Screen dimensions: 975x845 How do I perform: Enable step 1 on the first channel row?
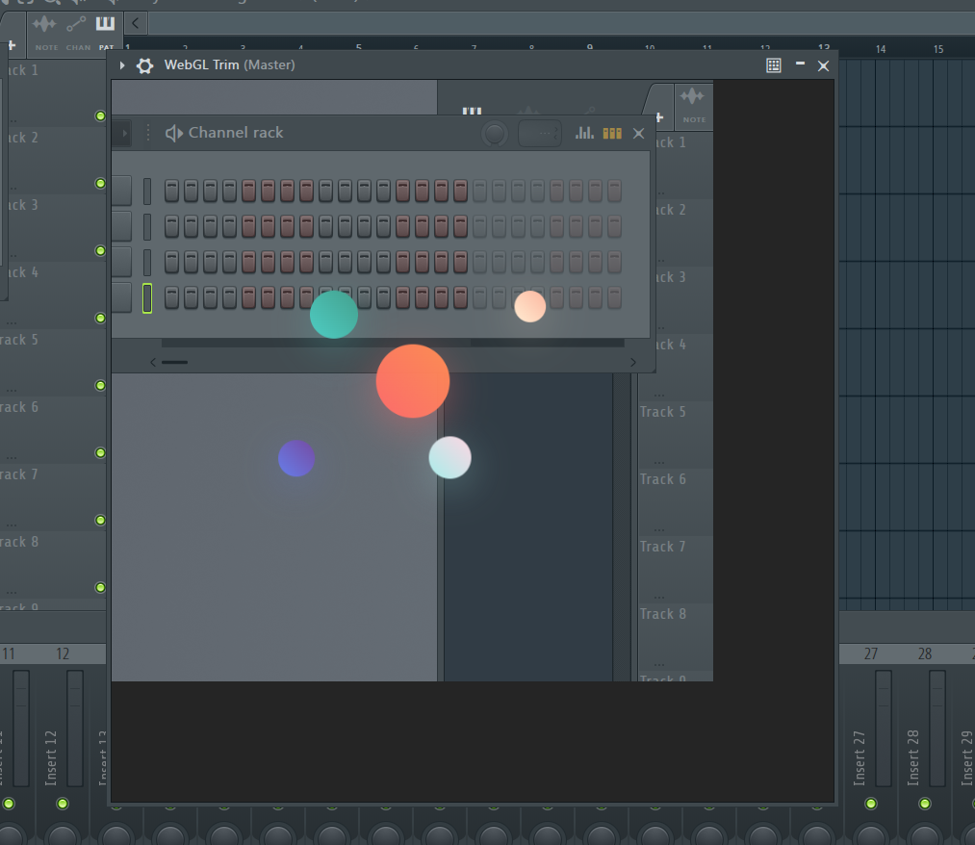point(171,191)
